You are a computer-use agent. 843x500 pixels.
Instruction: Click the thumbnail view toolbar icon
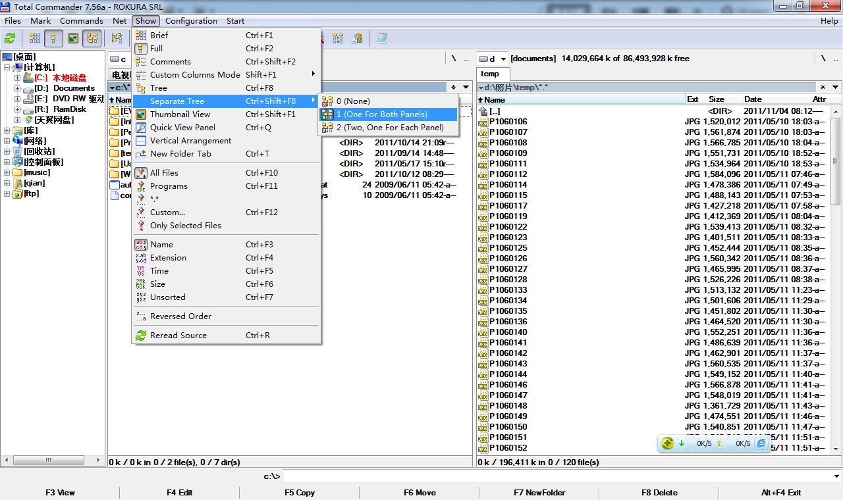pos(73,38)
